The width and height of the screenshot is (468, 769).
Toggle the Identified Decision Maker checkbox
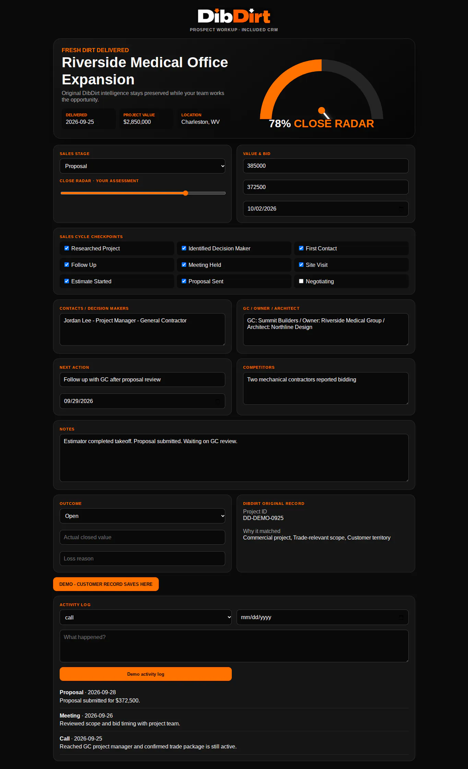tap(184, 248)
